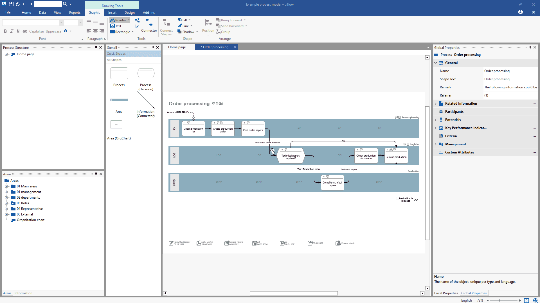Image resolution: width=540 pixels, height=303 pixels.
Task: Toggle Bold font formatting
Action: 5,31
